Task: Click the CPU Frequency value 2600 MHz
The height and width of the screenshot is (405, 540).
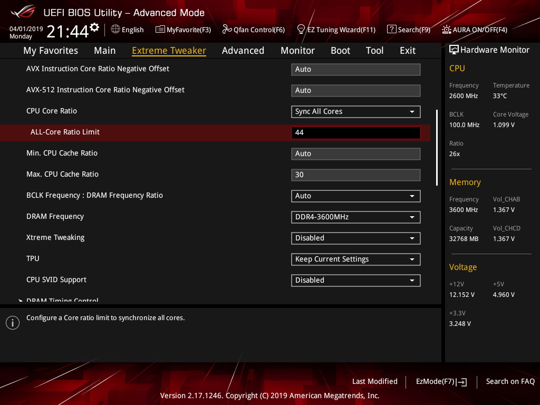Action: pyautogui.click(x=464, y=96)
